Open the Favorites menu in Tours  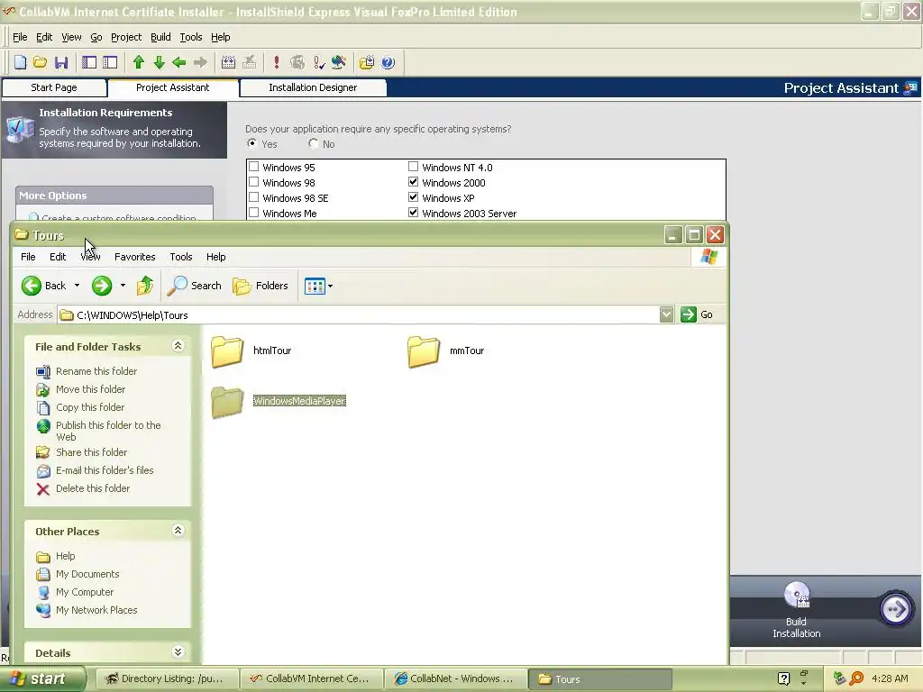coord(135,257)
